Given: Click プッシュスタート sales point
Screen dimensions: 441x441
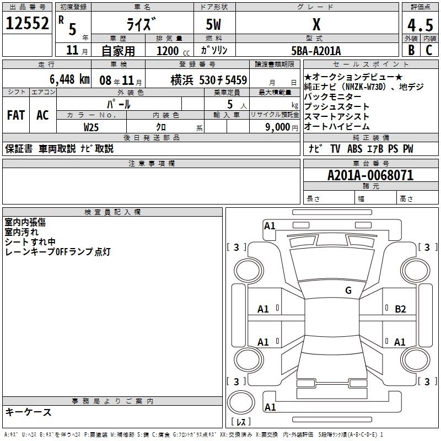Looking at the screenshot, I should pos(337,106).
